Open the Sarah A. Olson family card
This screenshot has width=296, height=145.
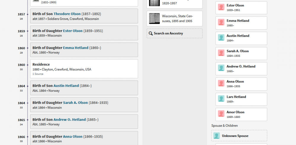241,54
